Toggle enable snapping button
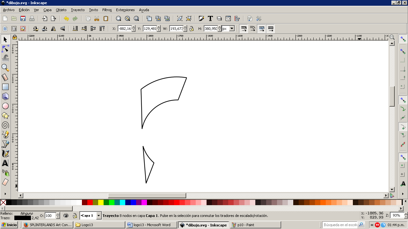The height and width of the screenshot is (229, 408). (403, 39)
